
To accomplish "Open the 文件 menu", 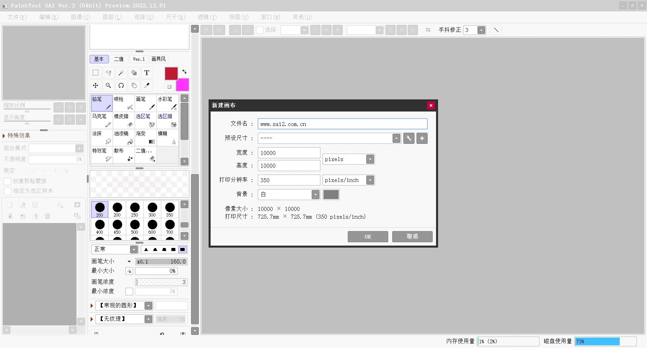I will tap(17, 17).
